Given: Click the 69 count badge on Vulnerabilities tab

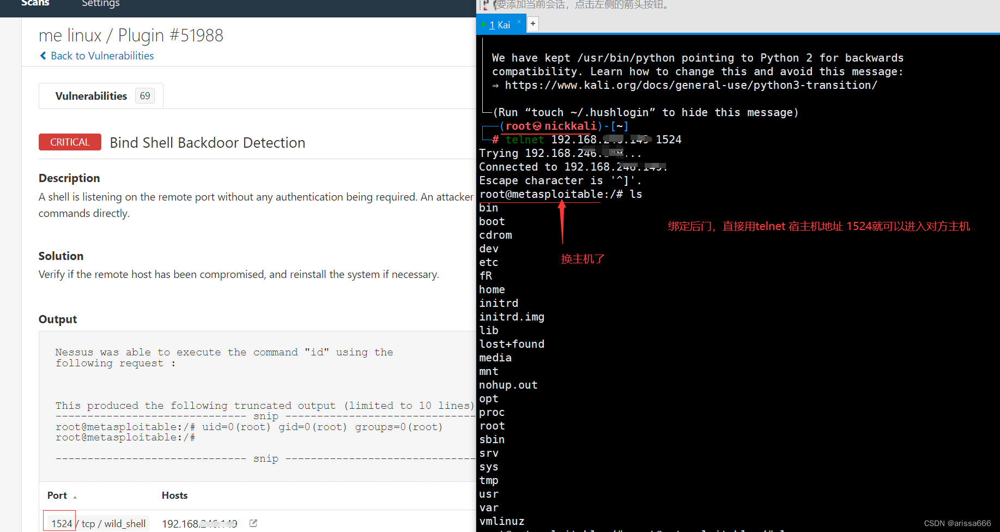Looking at the screenshot, I should pos(145,96).
